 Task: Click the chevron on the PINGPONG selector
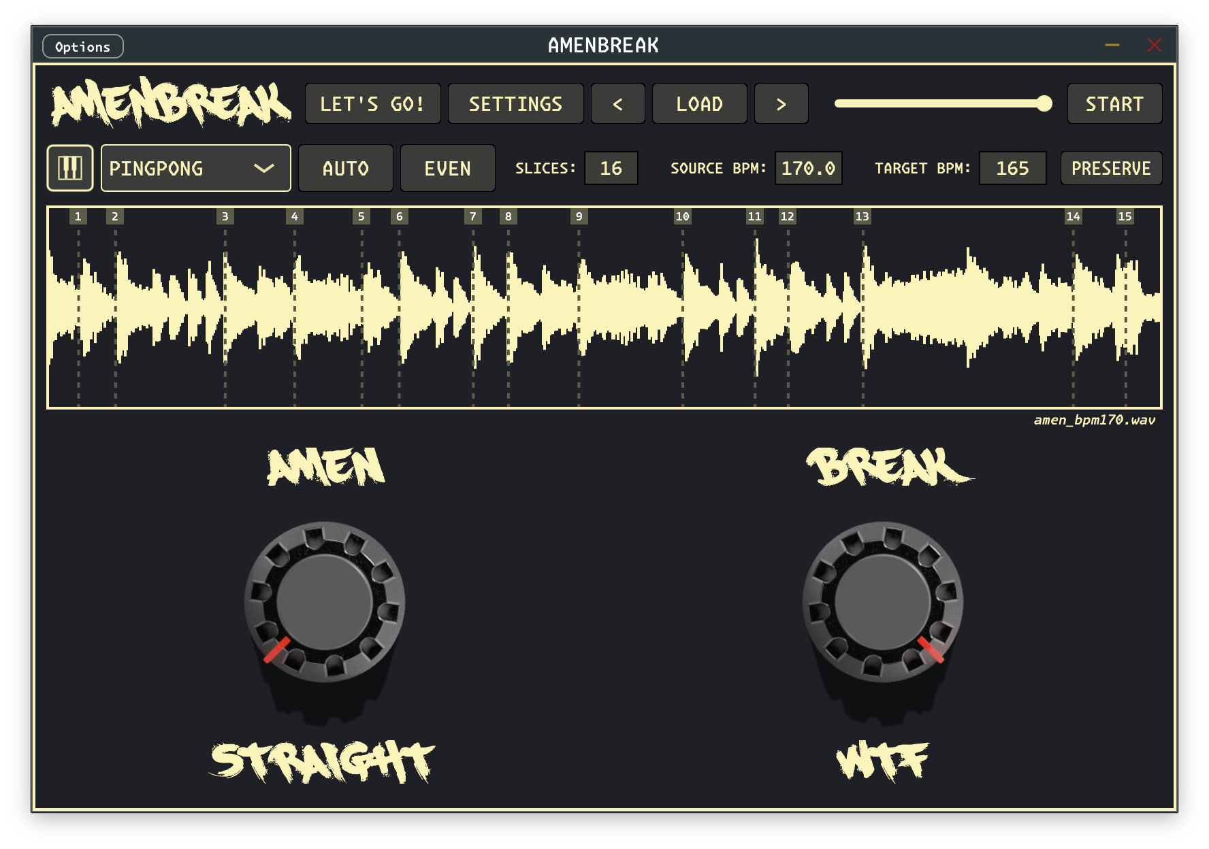[265, 168]
